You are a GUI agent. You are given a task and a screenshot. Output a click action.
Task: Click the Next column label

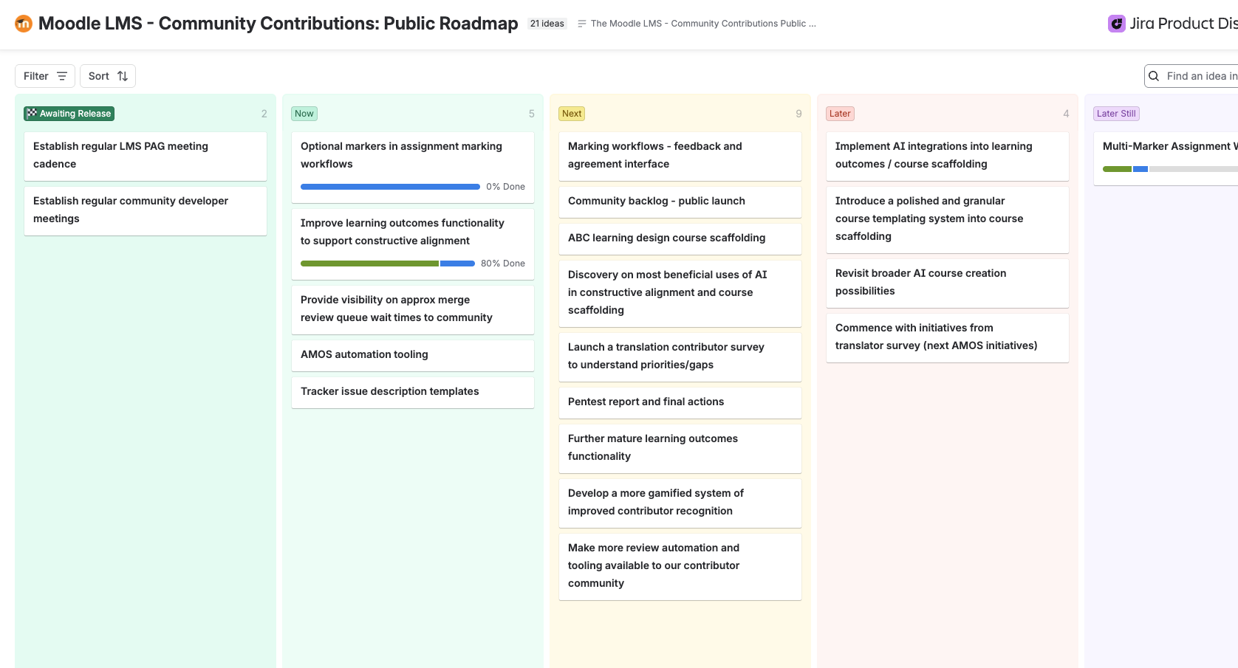572,114
